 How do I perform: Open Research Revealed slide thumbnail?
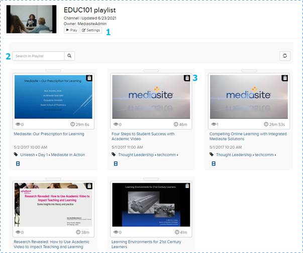click(x=53, y=204)
